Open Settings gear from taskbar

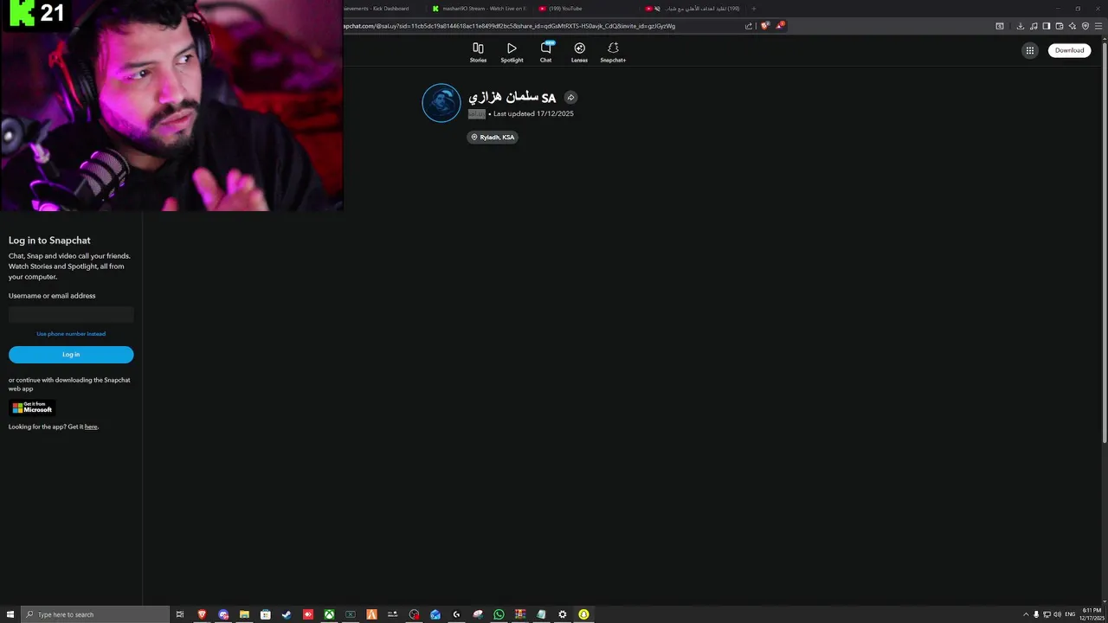point(563,614)
